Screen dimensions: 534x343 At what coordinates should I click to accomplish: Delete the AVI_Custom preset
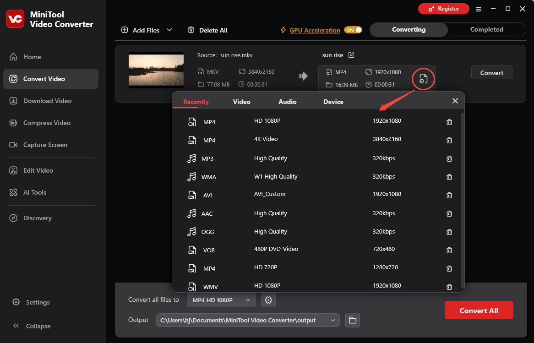point(449,196)
